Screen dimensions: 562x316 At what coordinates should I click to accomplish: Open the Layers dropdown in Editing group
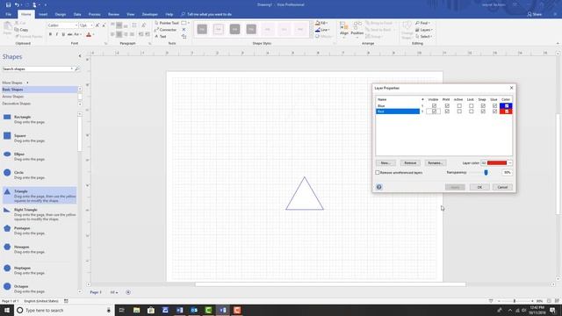(424, 30)
